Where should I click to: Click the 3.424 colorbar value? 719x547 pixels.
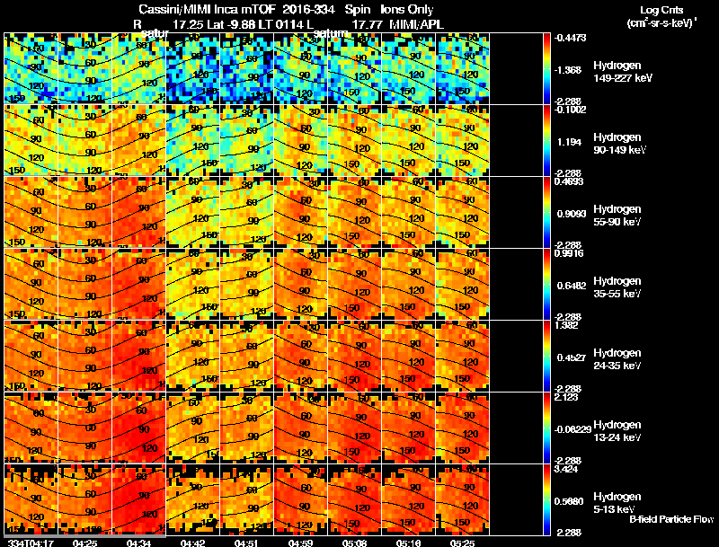(566, 469)
